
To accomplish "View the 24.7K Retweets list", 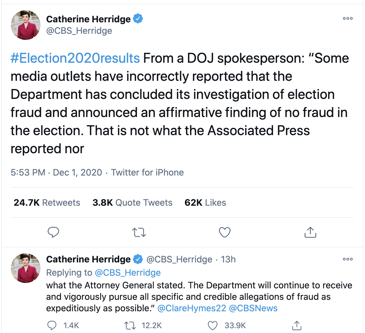I will click(x=47, y=203).
